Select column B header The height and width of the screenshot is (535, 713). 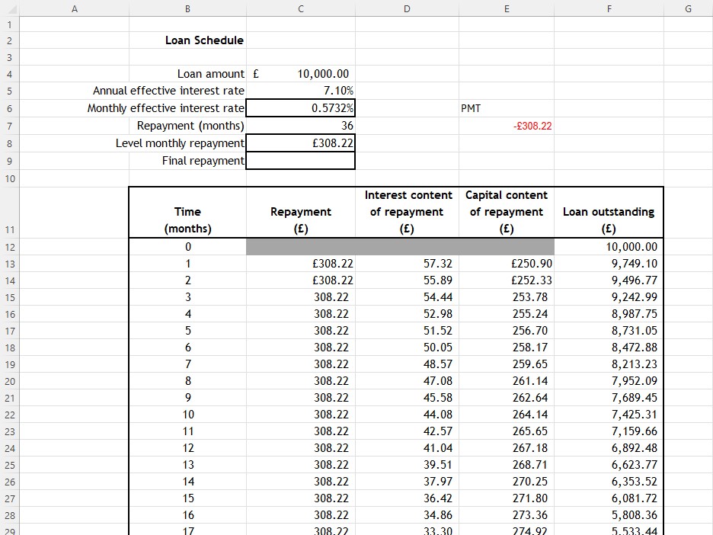188,8
